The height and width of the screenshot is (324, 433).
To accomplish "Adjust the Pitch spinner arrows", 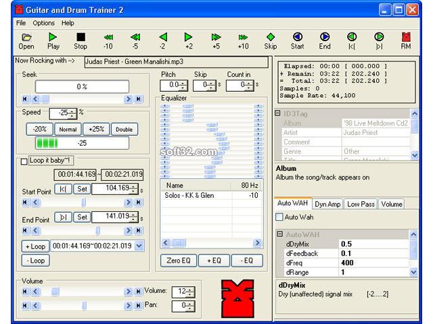I will coord(183,85).
